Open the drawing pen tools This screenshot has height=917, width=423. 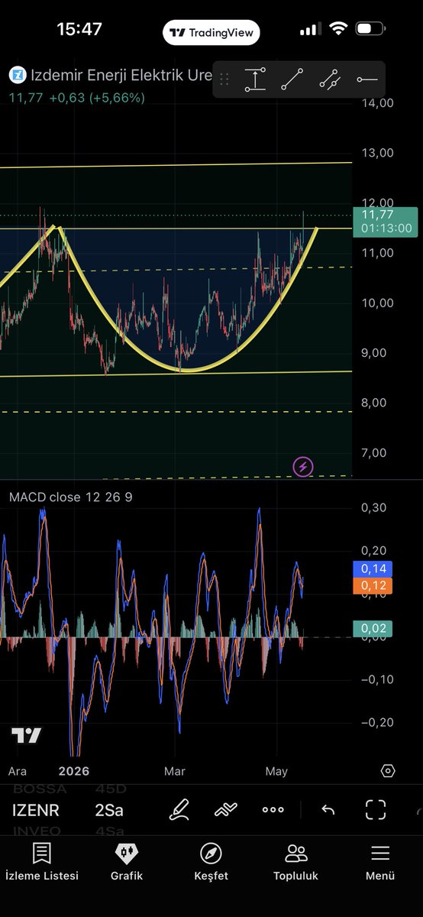(179, 809)
